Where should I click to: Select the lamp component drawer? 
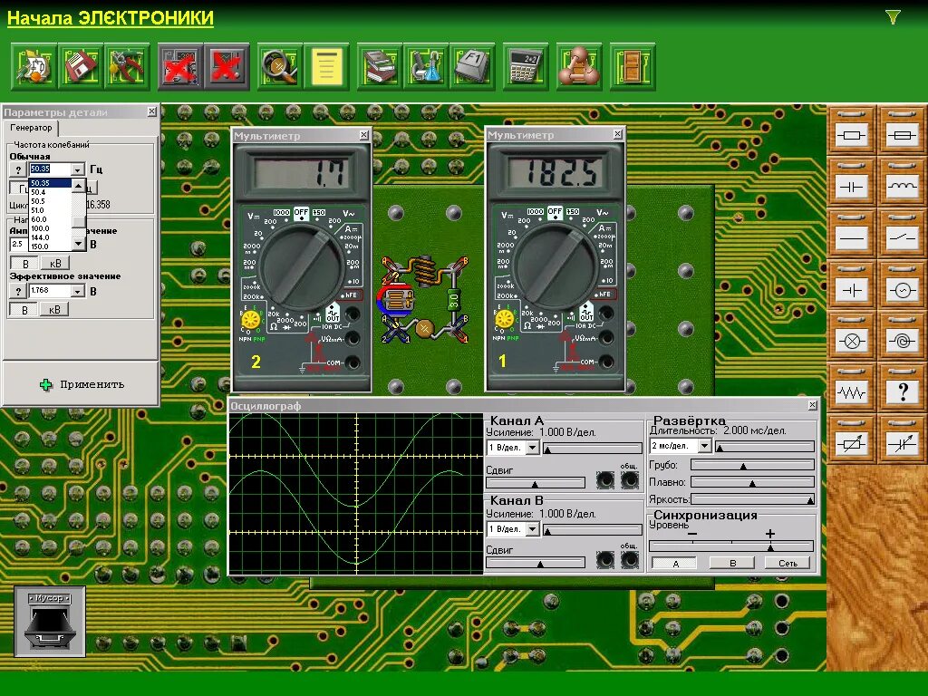[x=851, y=341]
